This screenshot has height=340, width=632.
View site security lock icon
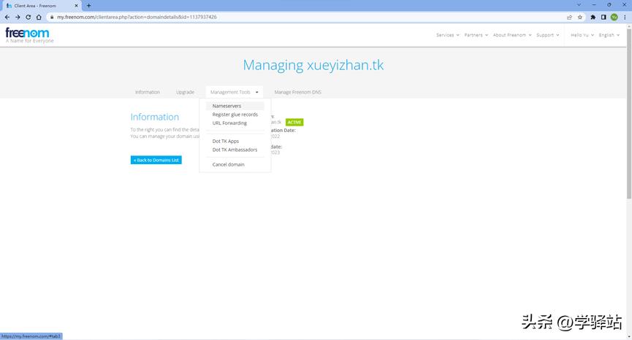coord(52,18)
